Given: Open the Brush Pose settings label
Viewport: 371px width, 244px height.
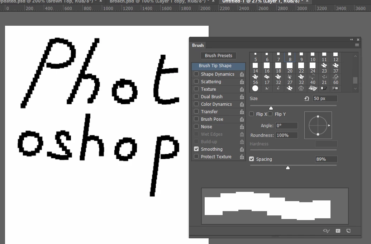Looking at the screenshot, I should point(212,119).
